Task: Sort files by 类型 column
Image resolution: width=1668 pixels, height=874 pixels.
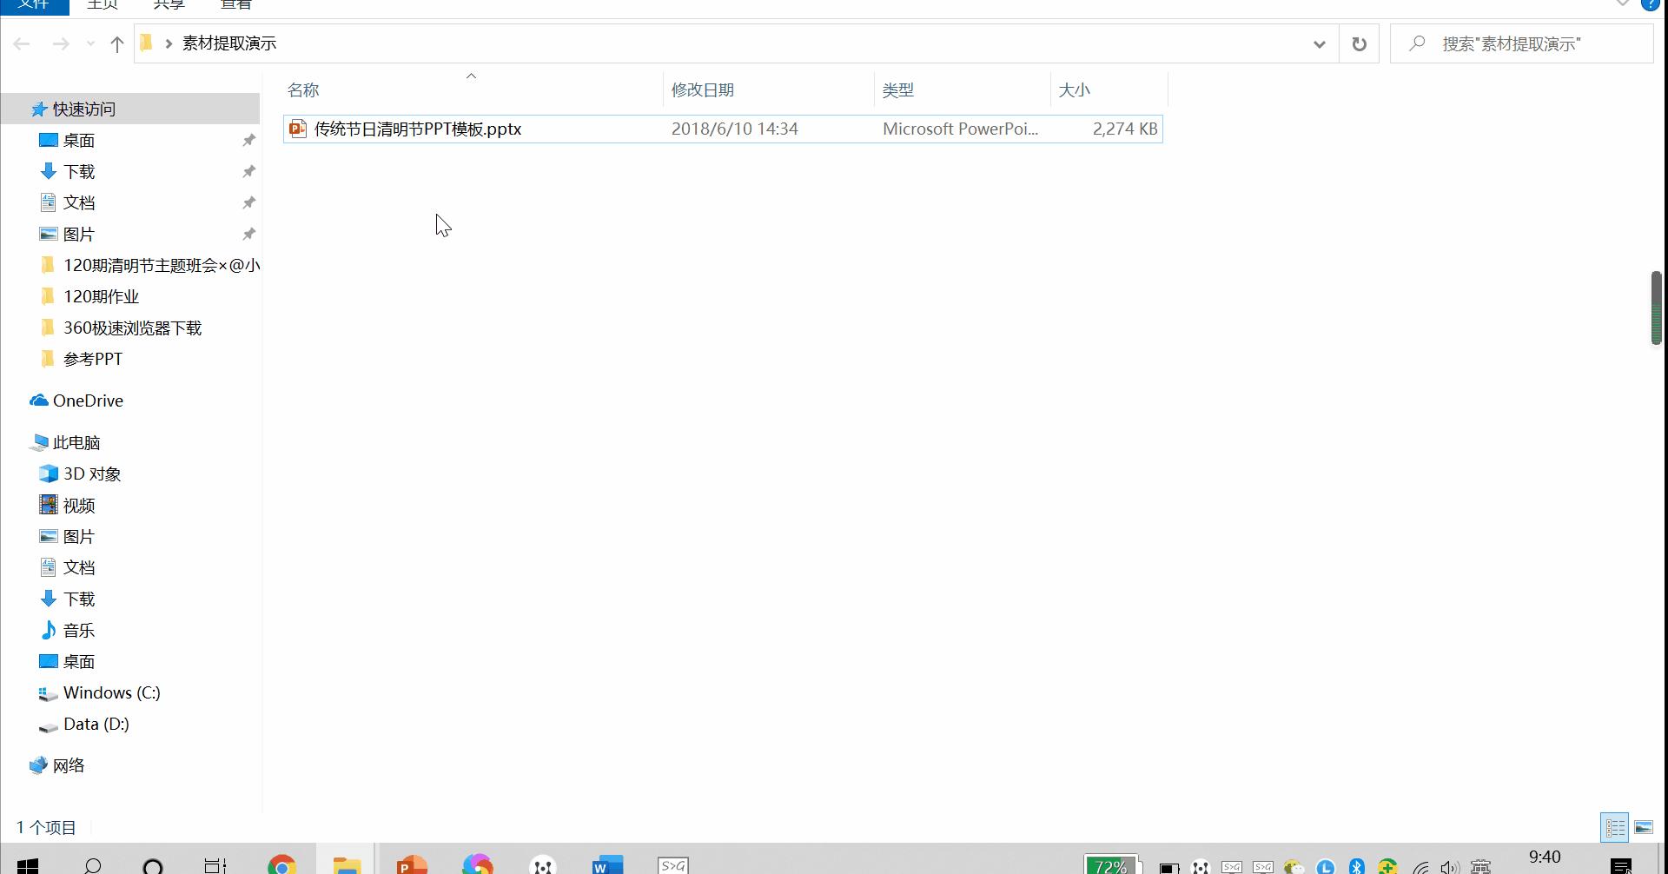Action: (x=898, y=90)
